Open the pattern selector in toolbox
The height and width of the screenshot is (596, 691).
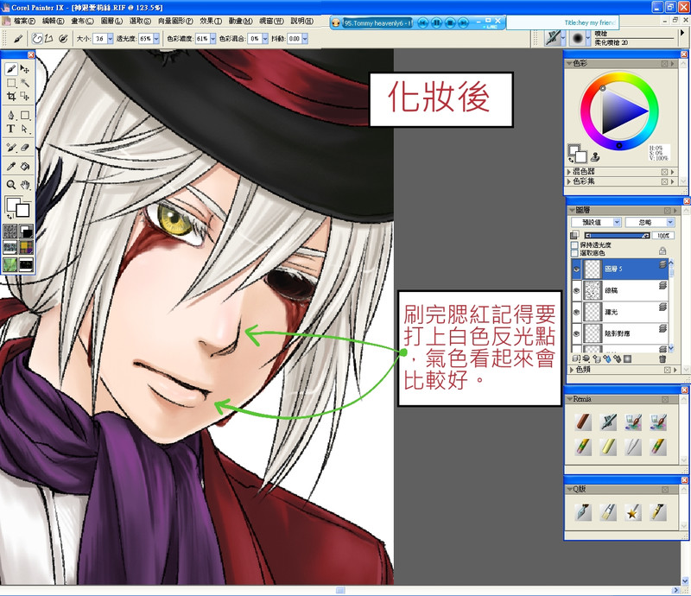[x=10, y=247]
